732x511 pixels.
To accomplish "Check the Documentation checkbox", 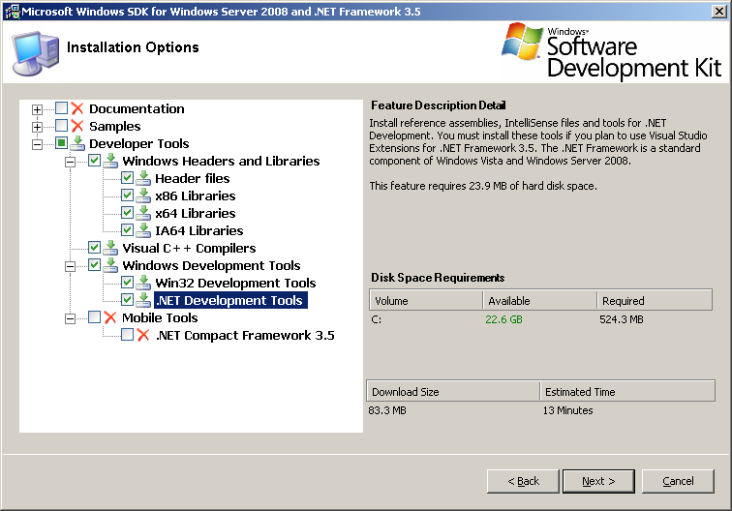I will 61,108.
